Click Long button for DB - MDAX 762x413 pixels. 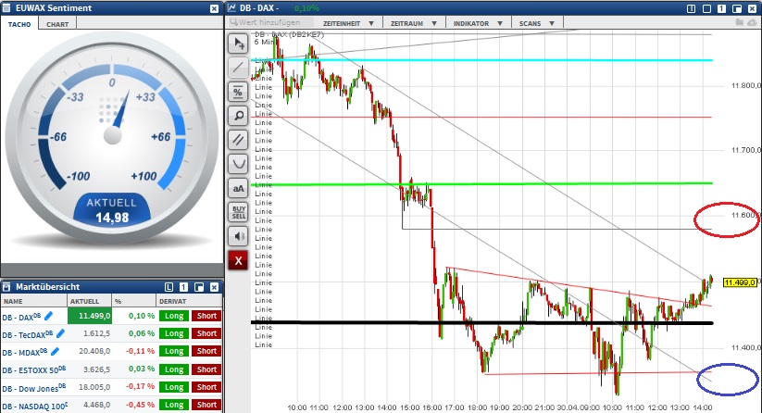click(x=174, y=351)
